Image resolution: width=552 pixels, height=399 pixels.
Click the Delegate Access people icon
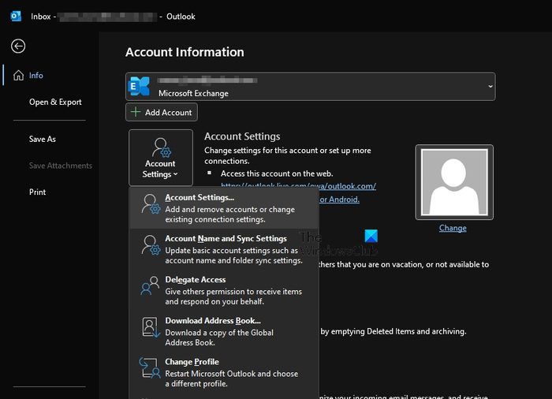point(149,286)
